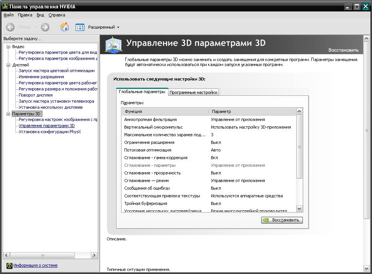Collapse the Видео tree node
The height and width of the screenshot is (274, 372).
click(x=8, y=47)
